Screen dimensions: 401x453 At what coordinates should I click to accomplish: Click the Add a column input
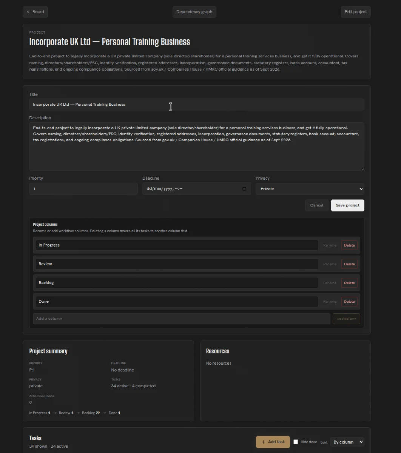[x=182, y=319]
